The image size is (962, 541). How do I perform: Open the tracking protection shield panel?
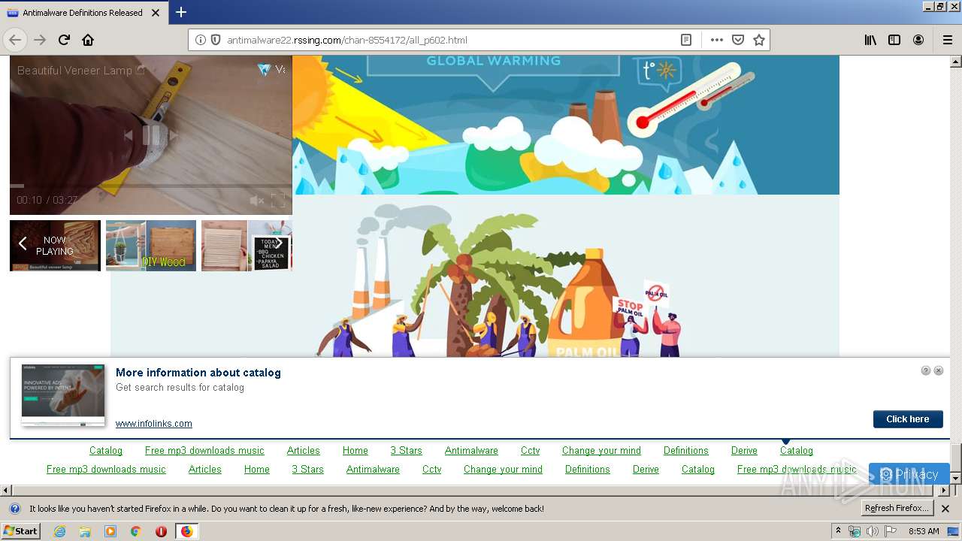pos(215,40)
